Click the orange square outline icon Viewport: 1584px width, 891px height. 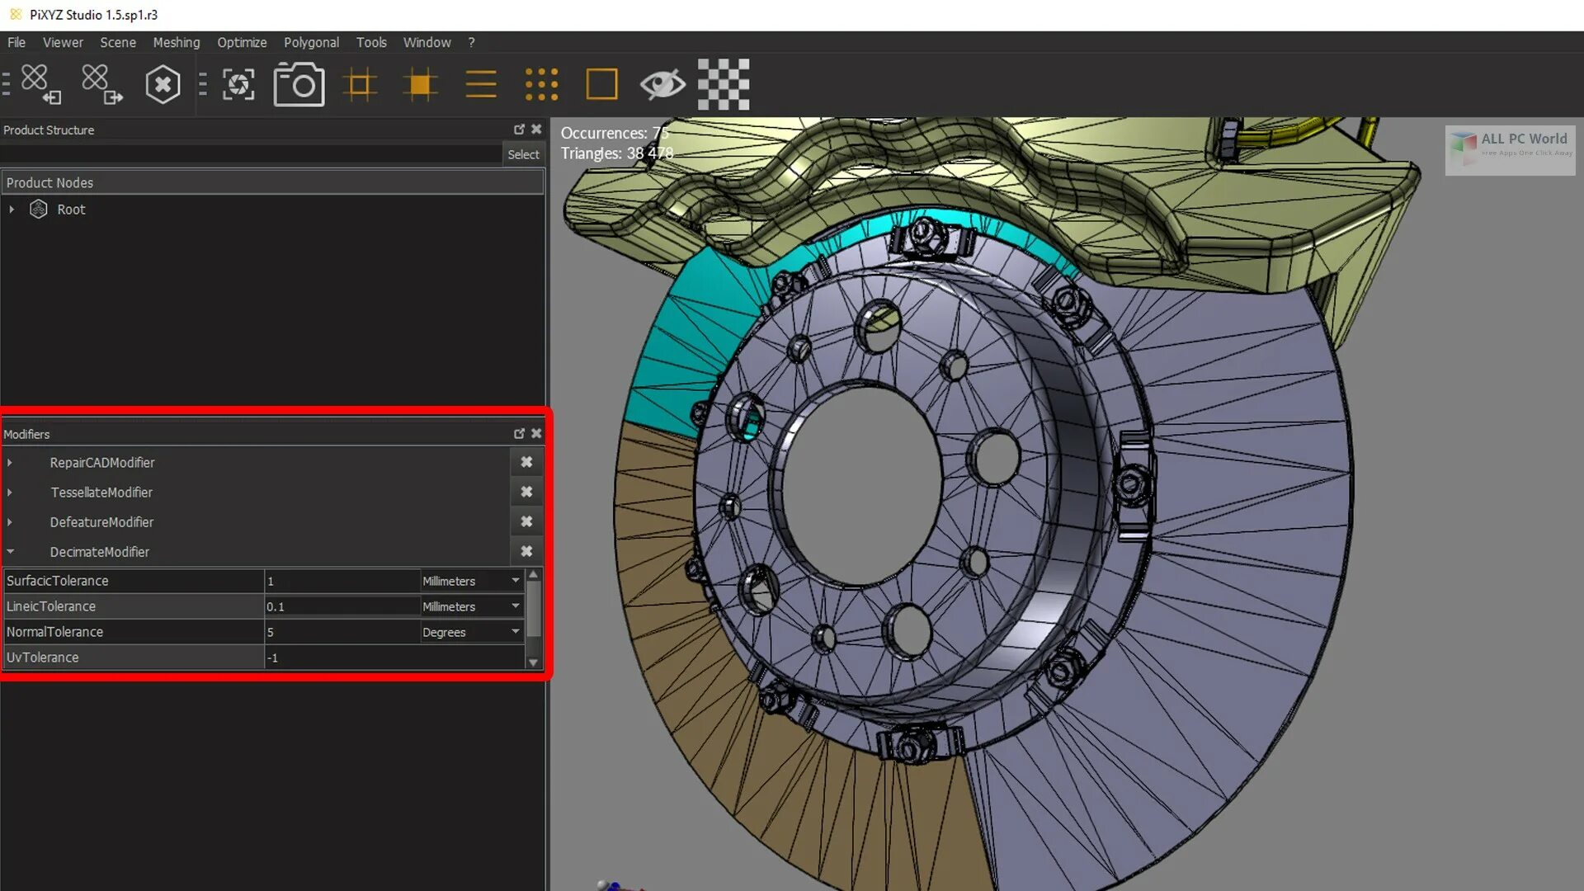coord(601,84)
